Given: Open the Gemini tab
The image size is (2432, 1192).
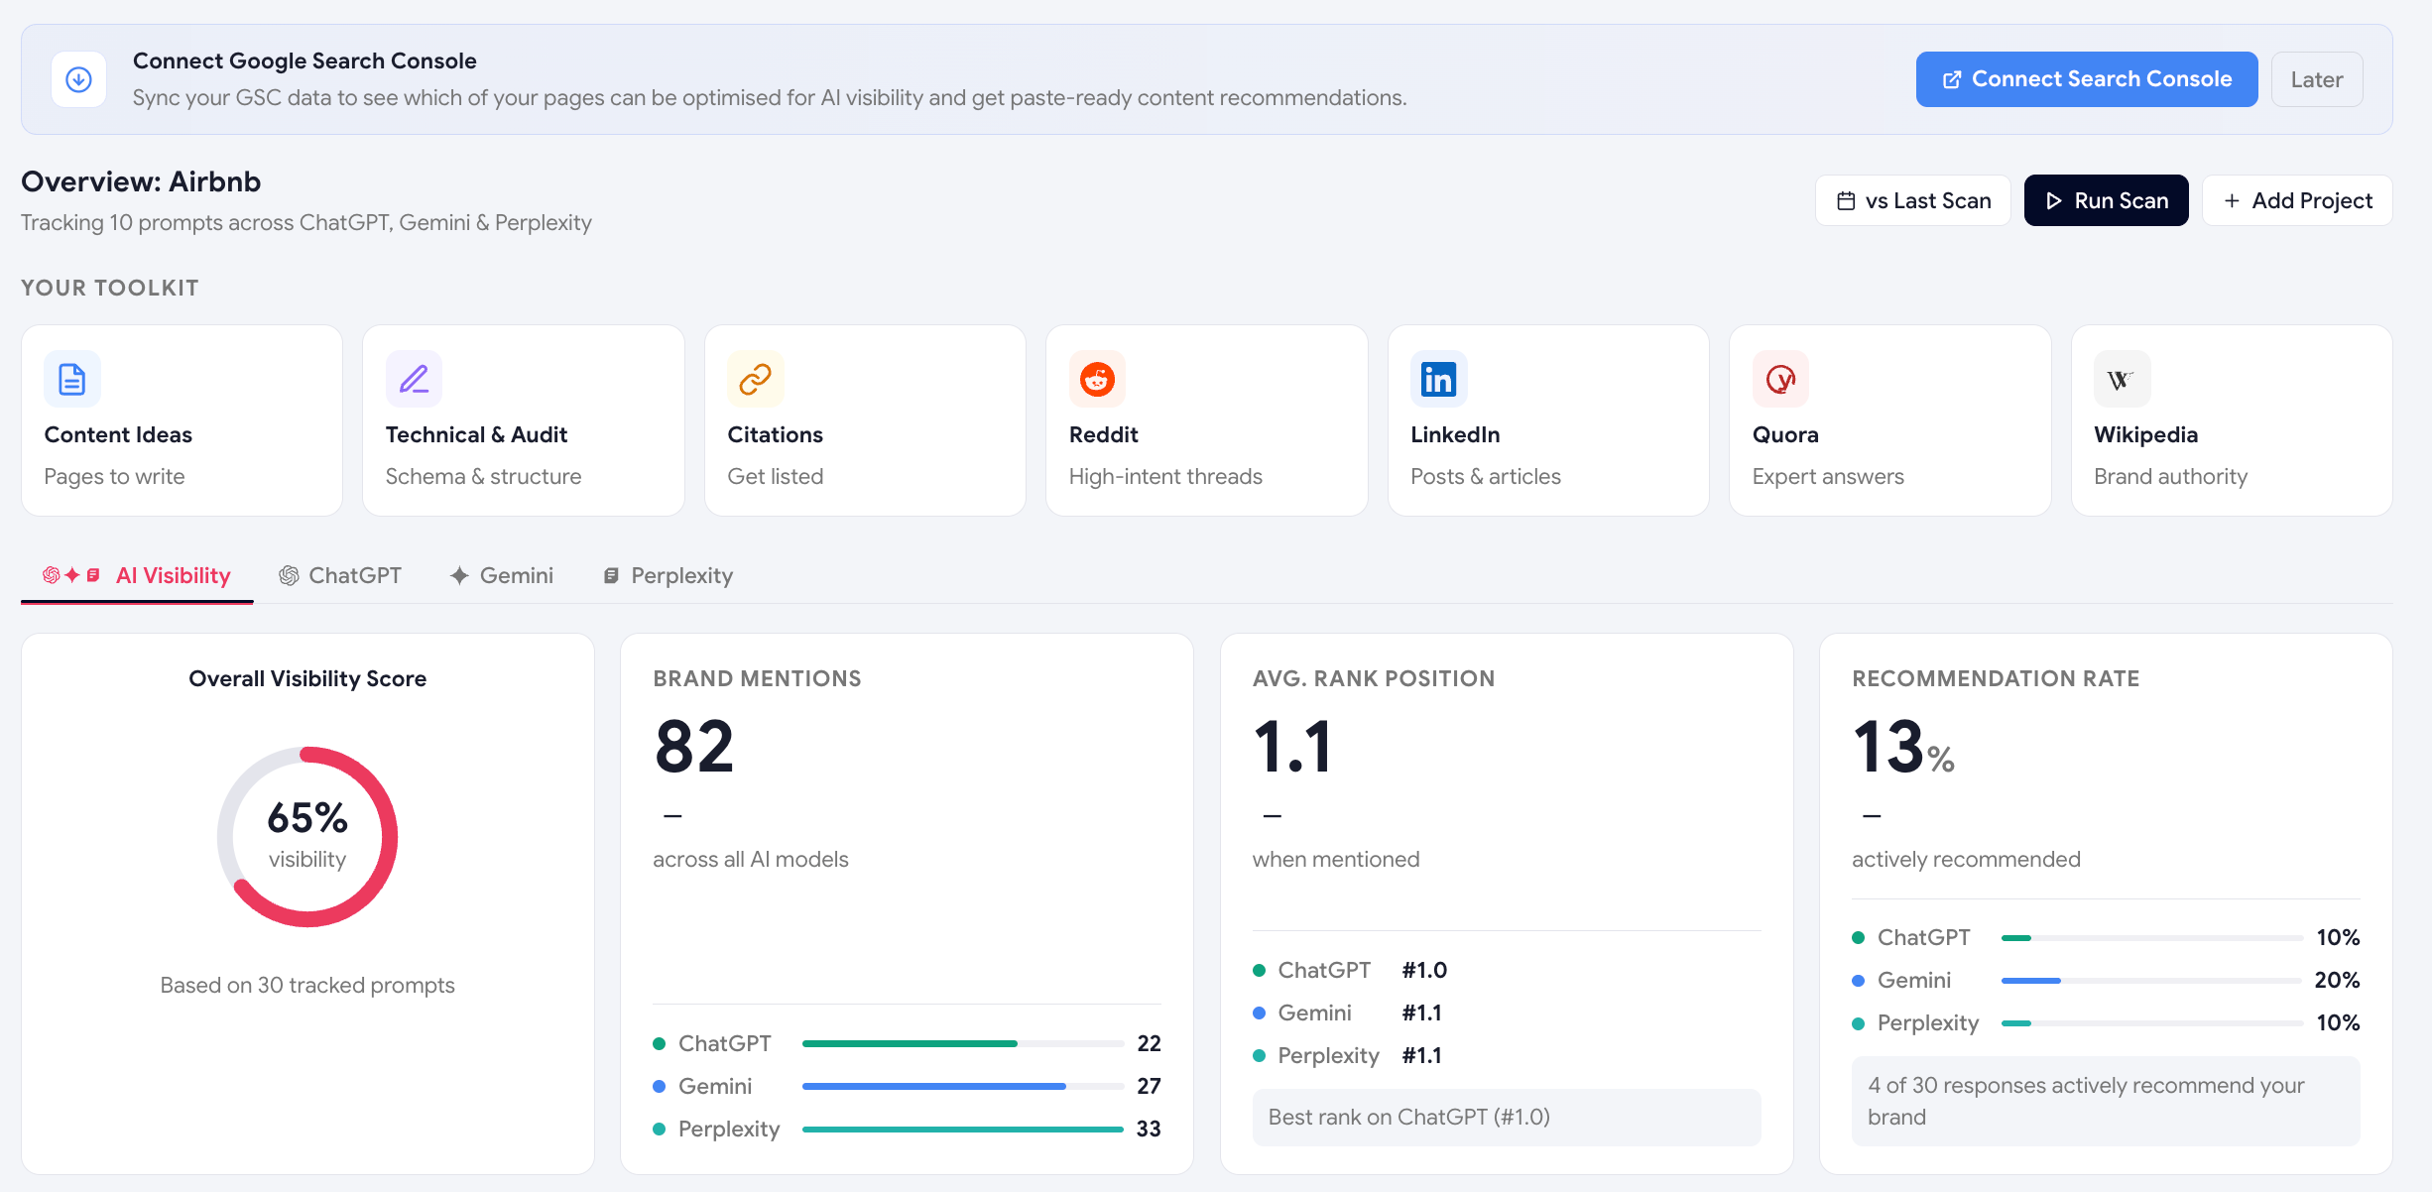Looking at the screenshot, I should (x=502, y=576).
